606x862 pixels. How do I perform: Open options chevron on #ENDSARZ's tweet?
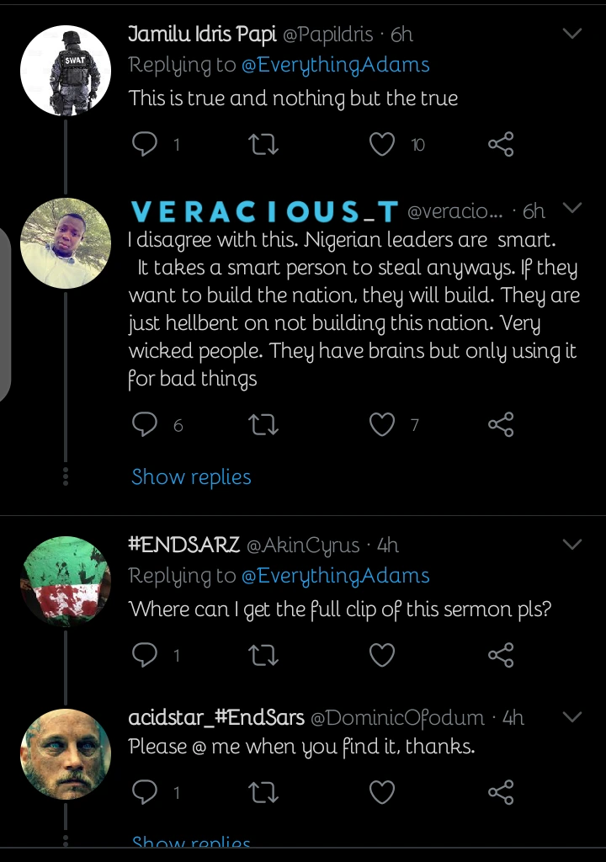(x=571, y=545)
